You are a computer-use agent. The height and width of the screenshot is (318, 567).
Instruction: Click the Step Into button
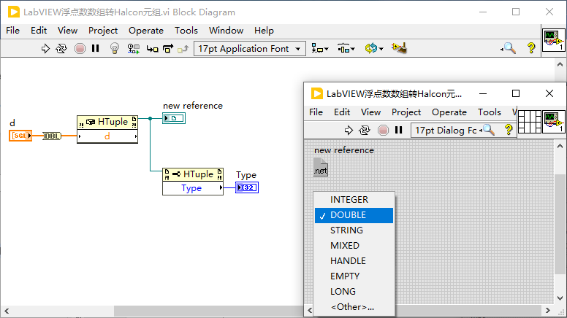152,48
